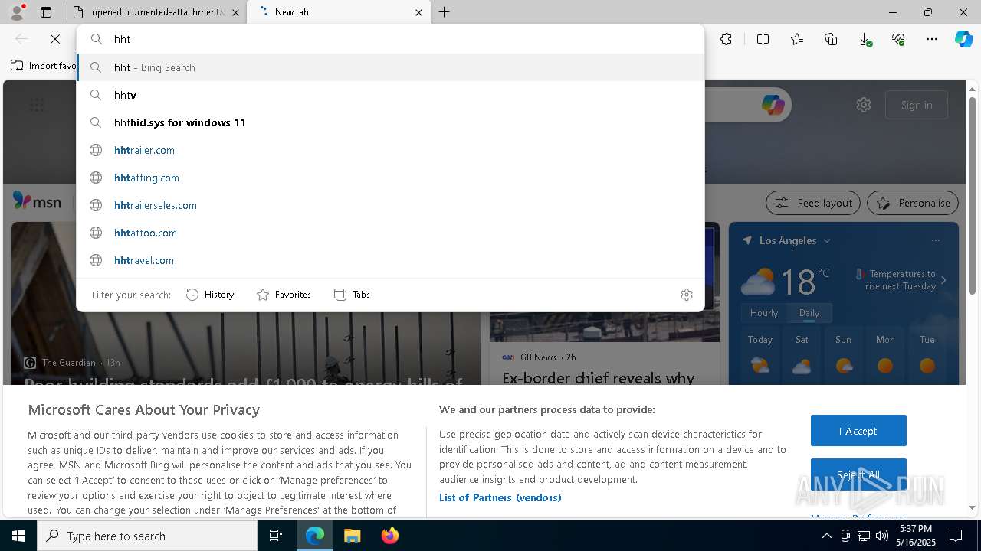The width and height of the screenshot is (981, 551).
Task: Open the apps grid launcher icon
Action: click(x=36, y=105)
